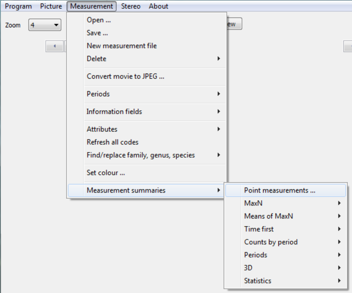
Task: Select New measurement file
Action: click(122, 46)
